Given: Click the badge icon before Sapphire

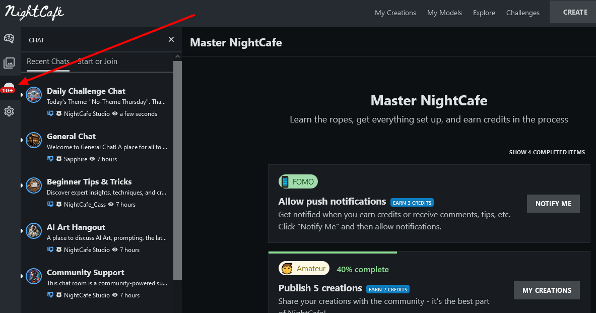Looking at the screenshot, I should pos(59,159).
